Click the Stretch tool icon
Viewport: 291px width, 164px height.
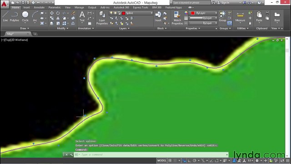(x=52, y=23)
